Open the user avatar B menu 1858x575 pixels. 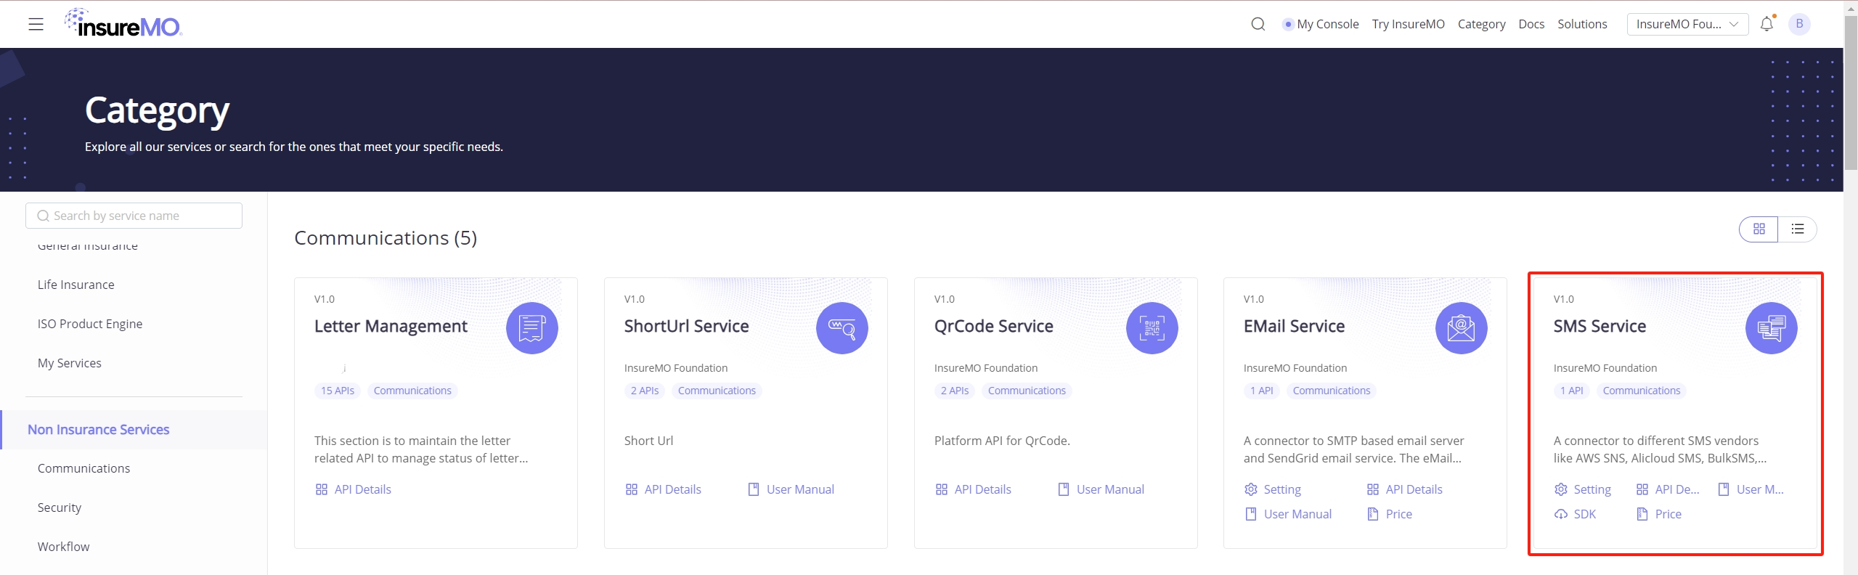click(x=1799, y=24)
